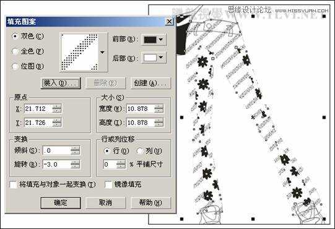Choose the 位图 bitmap radio option
The height and width of the screenshot is (229, 335).
point(15,66)
